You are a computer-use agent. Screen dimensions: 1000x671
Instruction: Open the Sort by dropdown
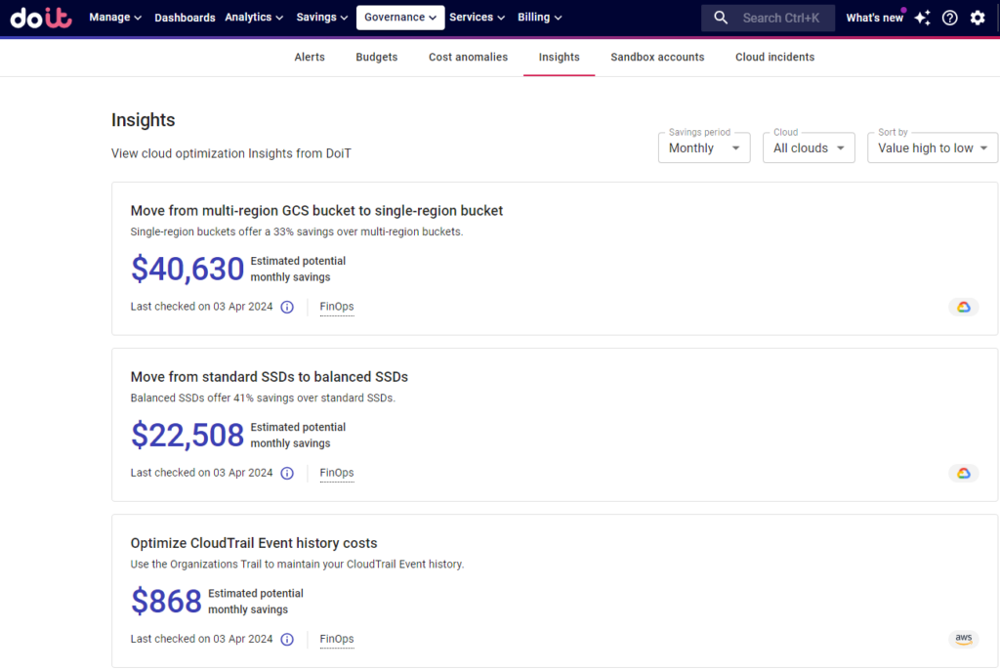932,148
